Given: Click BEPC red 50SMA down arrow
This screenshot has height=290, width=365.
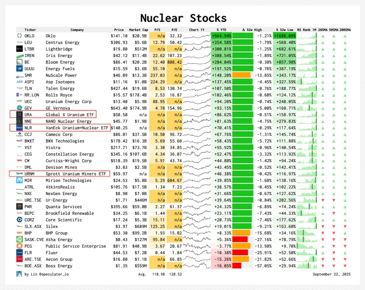Looking at the screenshot, I should [334, 213].
